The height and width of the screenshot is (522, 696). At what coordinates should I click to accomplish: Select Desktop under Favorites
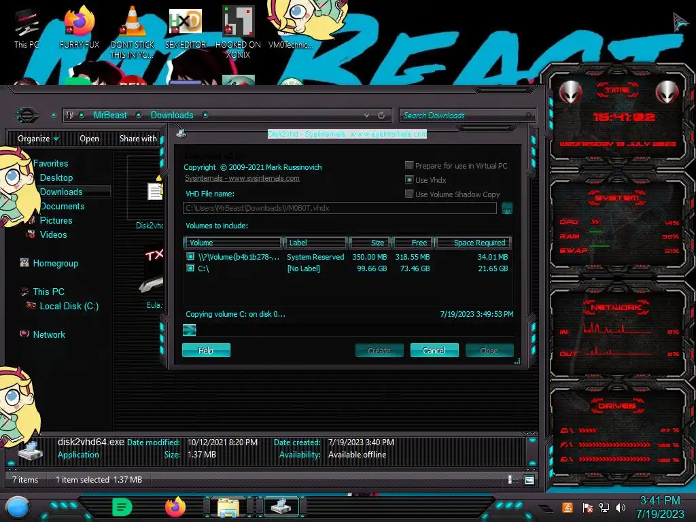[56, 177]
